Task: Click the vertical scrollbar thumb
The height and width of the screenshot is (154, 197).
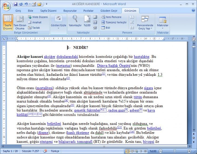Action: [x=194, y=47]
